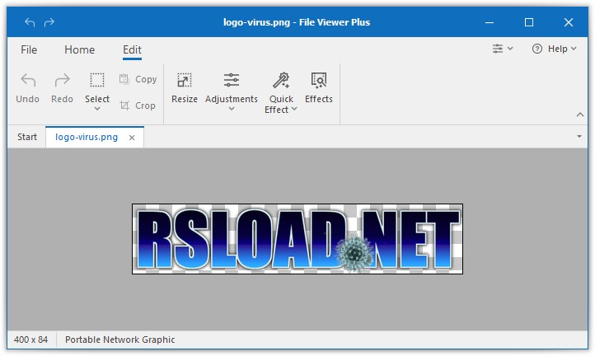Image resolution: width=595 pixels, height=356 pixels.
Task: Expand the Quick Effect chevron
Action: [294, 110]
